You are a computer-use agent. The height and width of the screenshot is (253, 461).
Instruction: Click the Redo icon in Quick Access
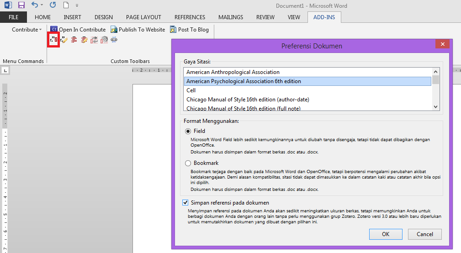click(53, 5)
